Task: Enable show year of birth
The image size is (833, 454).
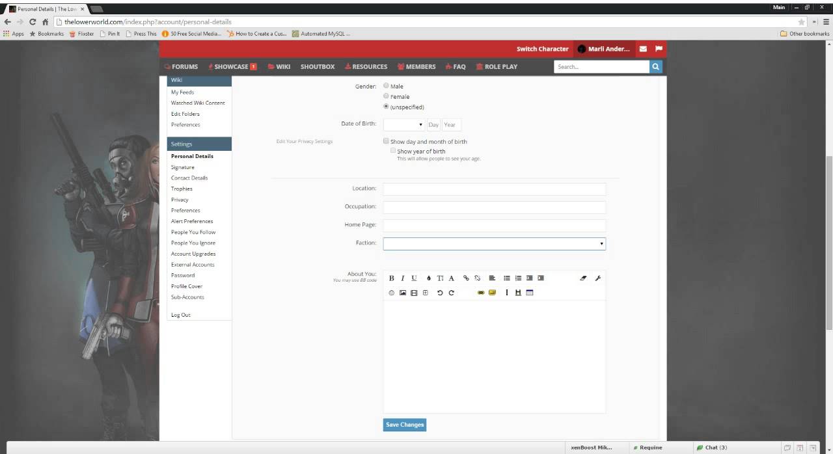Action: (x=393, y=150)
